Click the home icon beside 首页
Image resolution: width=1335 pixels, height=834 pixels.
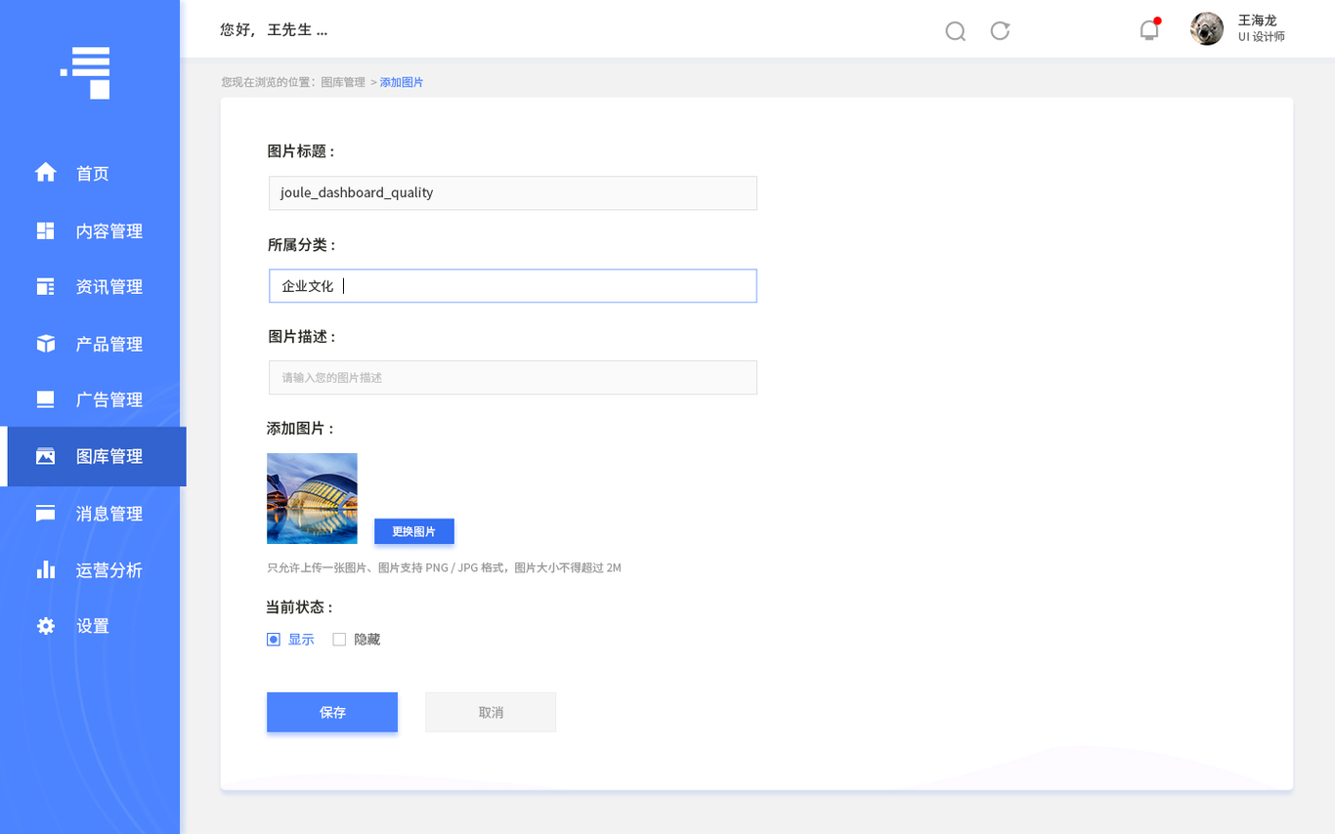45,173
